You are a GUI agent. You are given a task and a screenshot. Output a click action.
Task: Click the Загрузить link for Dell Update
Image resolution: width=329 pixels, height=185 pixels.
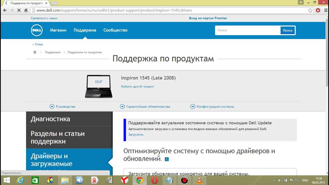point(136,135)
